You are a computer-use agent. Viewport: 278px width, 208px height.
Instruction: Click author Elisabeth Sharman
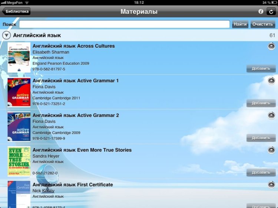click(51, 52)
